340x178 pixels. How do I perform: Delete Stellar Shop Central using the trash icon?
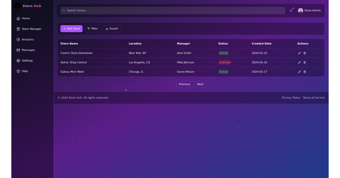[x=305, y=62]
